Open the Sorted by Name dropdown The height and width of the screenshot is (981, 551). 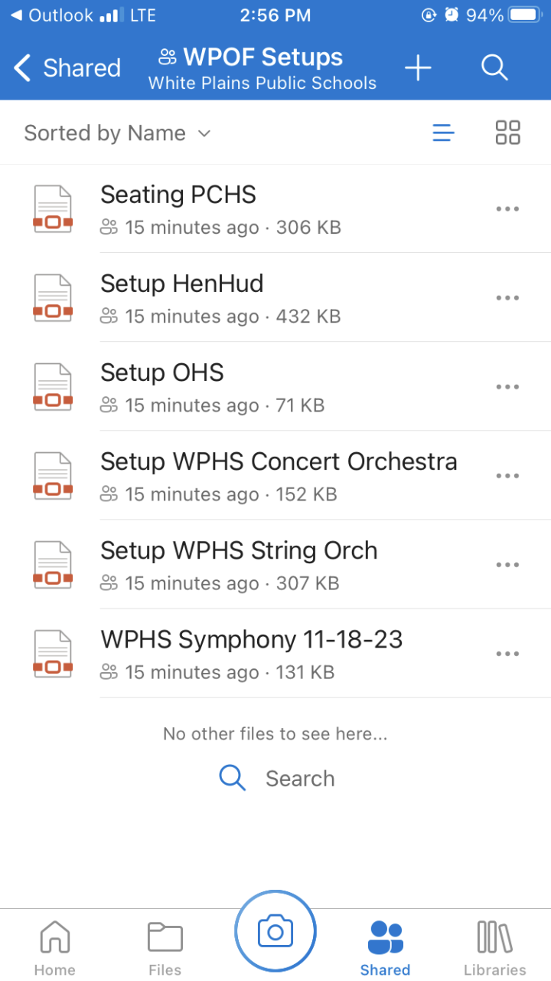click(x=117, y=133)
